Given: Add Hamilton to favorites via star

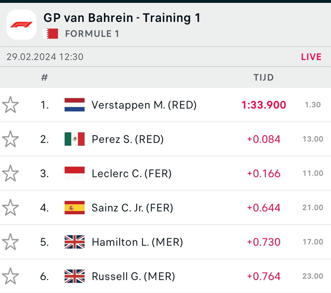Looking at the screenshot, I should (10, 242).
